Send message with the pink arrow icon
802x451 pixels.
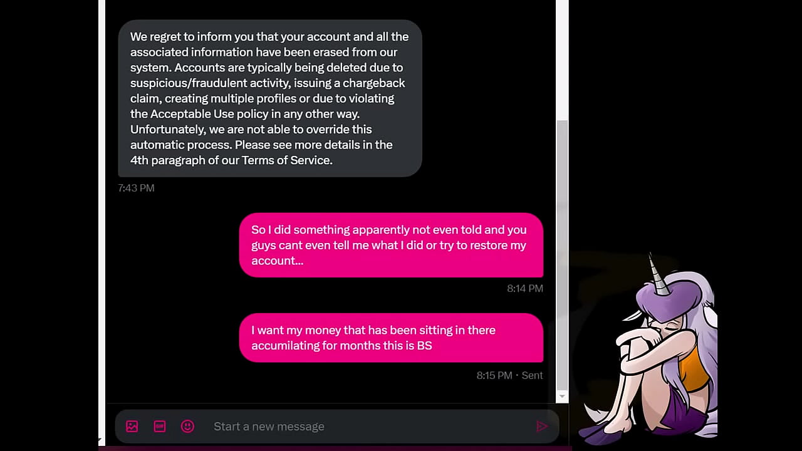542,427
